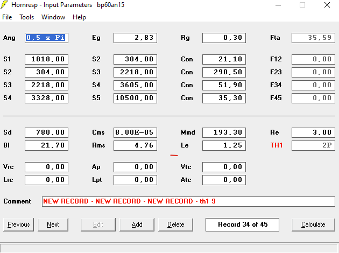
Task: Click the S5 field 10500,00
Action: point(136,98)
